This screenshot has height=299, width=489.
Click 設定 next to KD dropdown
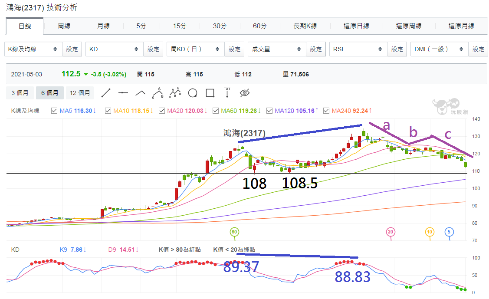point(153,49)
